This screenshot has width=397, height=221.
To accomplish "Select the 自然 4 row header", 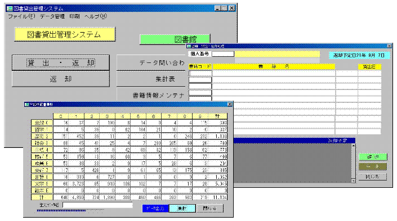I will pos(42,150).
